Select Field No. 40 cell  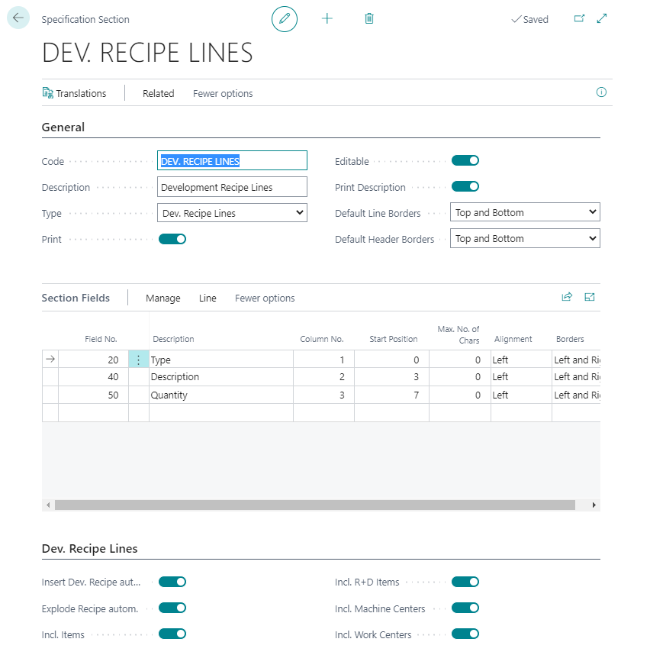(94, 377)
